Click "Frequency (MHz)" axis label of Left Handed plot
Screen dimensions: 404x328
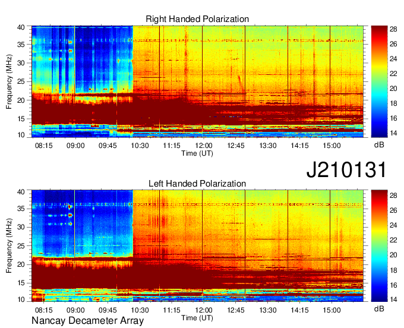tap(9, 246)
